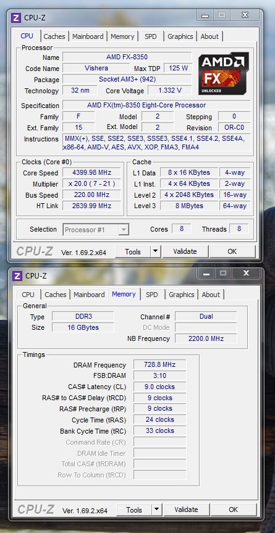
Task: Close the top CPU-Z window
Action: click(x=245, y=15)
